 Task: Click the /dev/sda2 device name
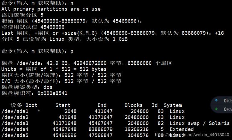pos(15,117)
